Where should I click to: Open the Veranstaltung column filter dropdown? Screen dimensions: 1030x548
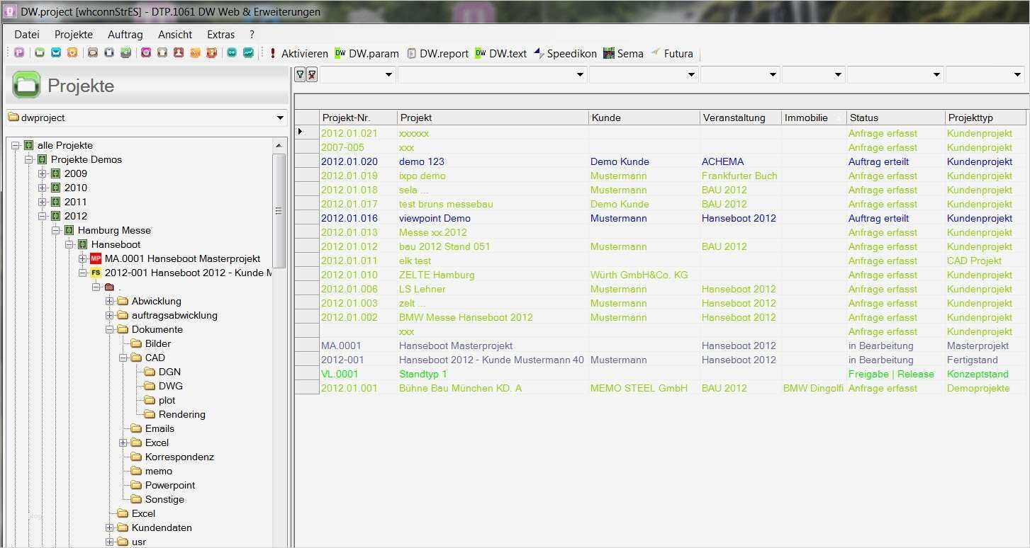tap(773, 74)
